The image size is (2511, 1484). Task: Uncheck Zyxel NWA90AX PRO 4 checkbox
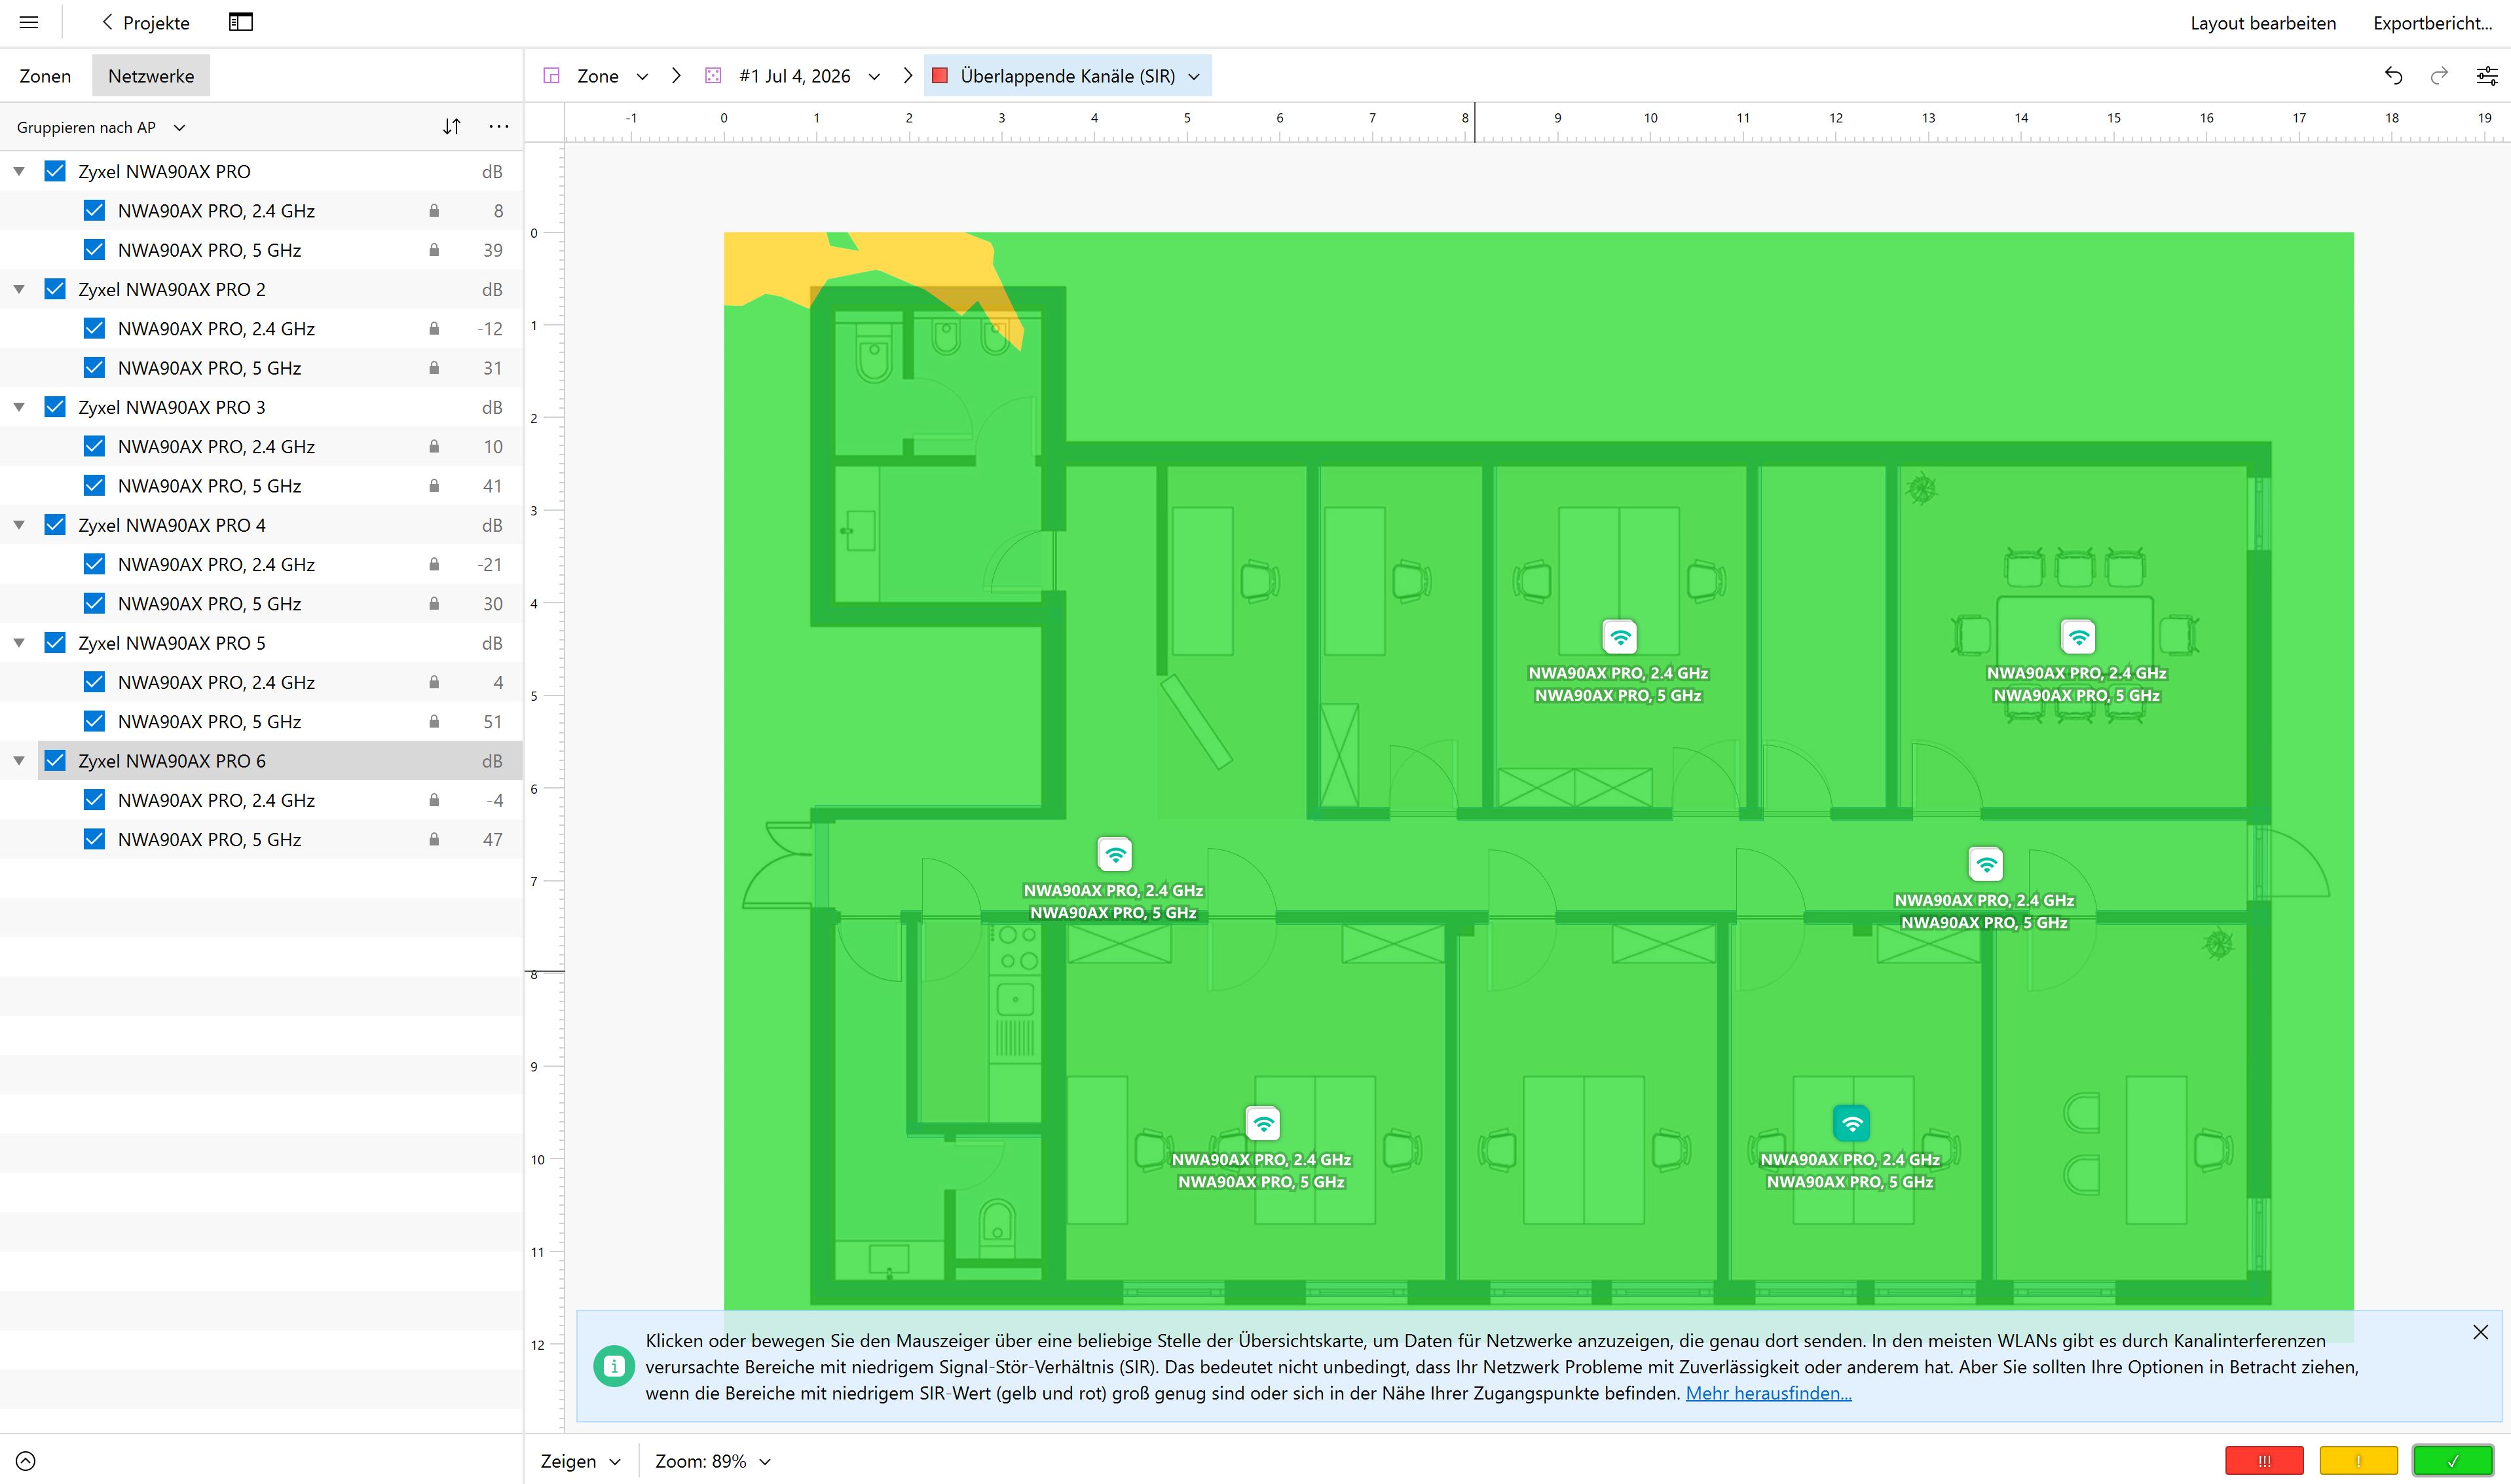(x=55, y=525)
